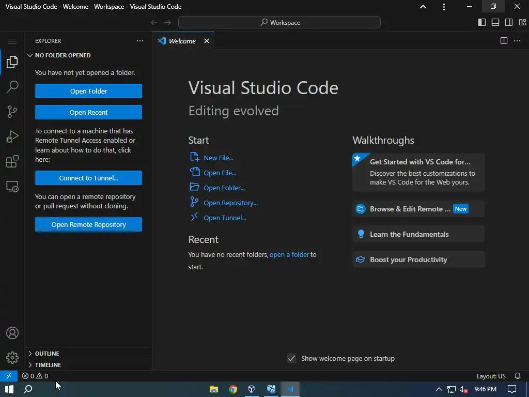529x397 pixels.
Task: Collapse the No Folder Opened section
Action: 88,55
